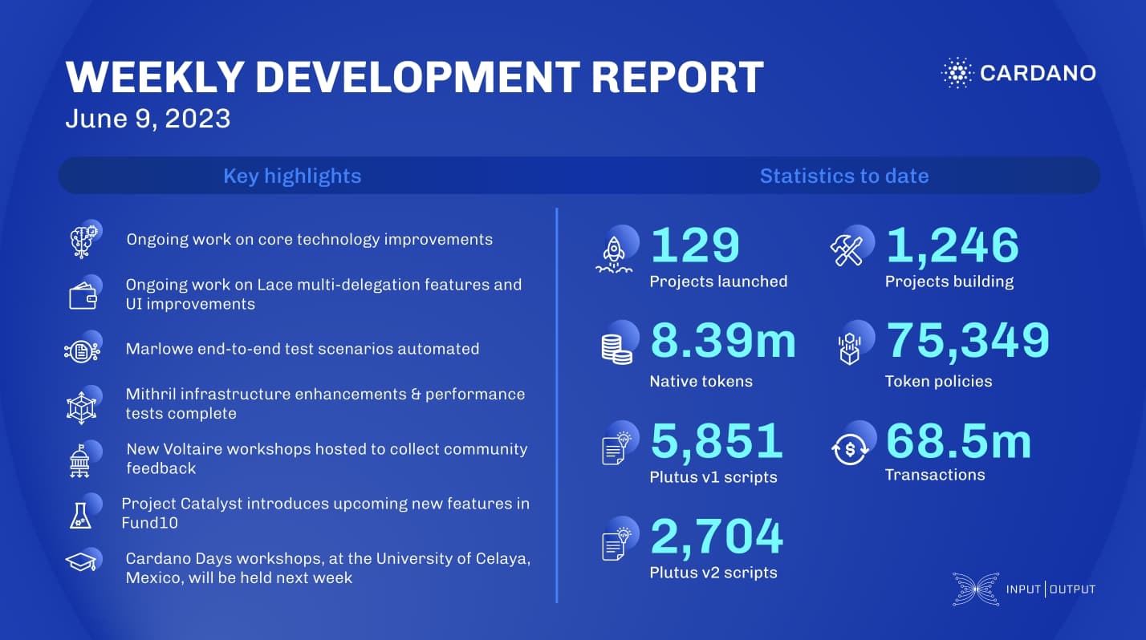Click the 'Plutus v1 scripts' label
Viewport: 1146px width, 640px height.
click(713, 477)
